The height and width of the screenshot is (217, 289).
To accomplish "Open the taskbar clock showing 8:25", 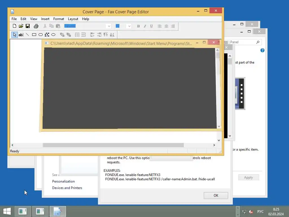I will pyautogui.click(x=276, y=211).
